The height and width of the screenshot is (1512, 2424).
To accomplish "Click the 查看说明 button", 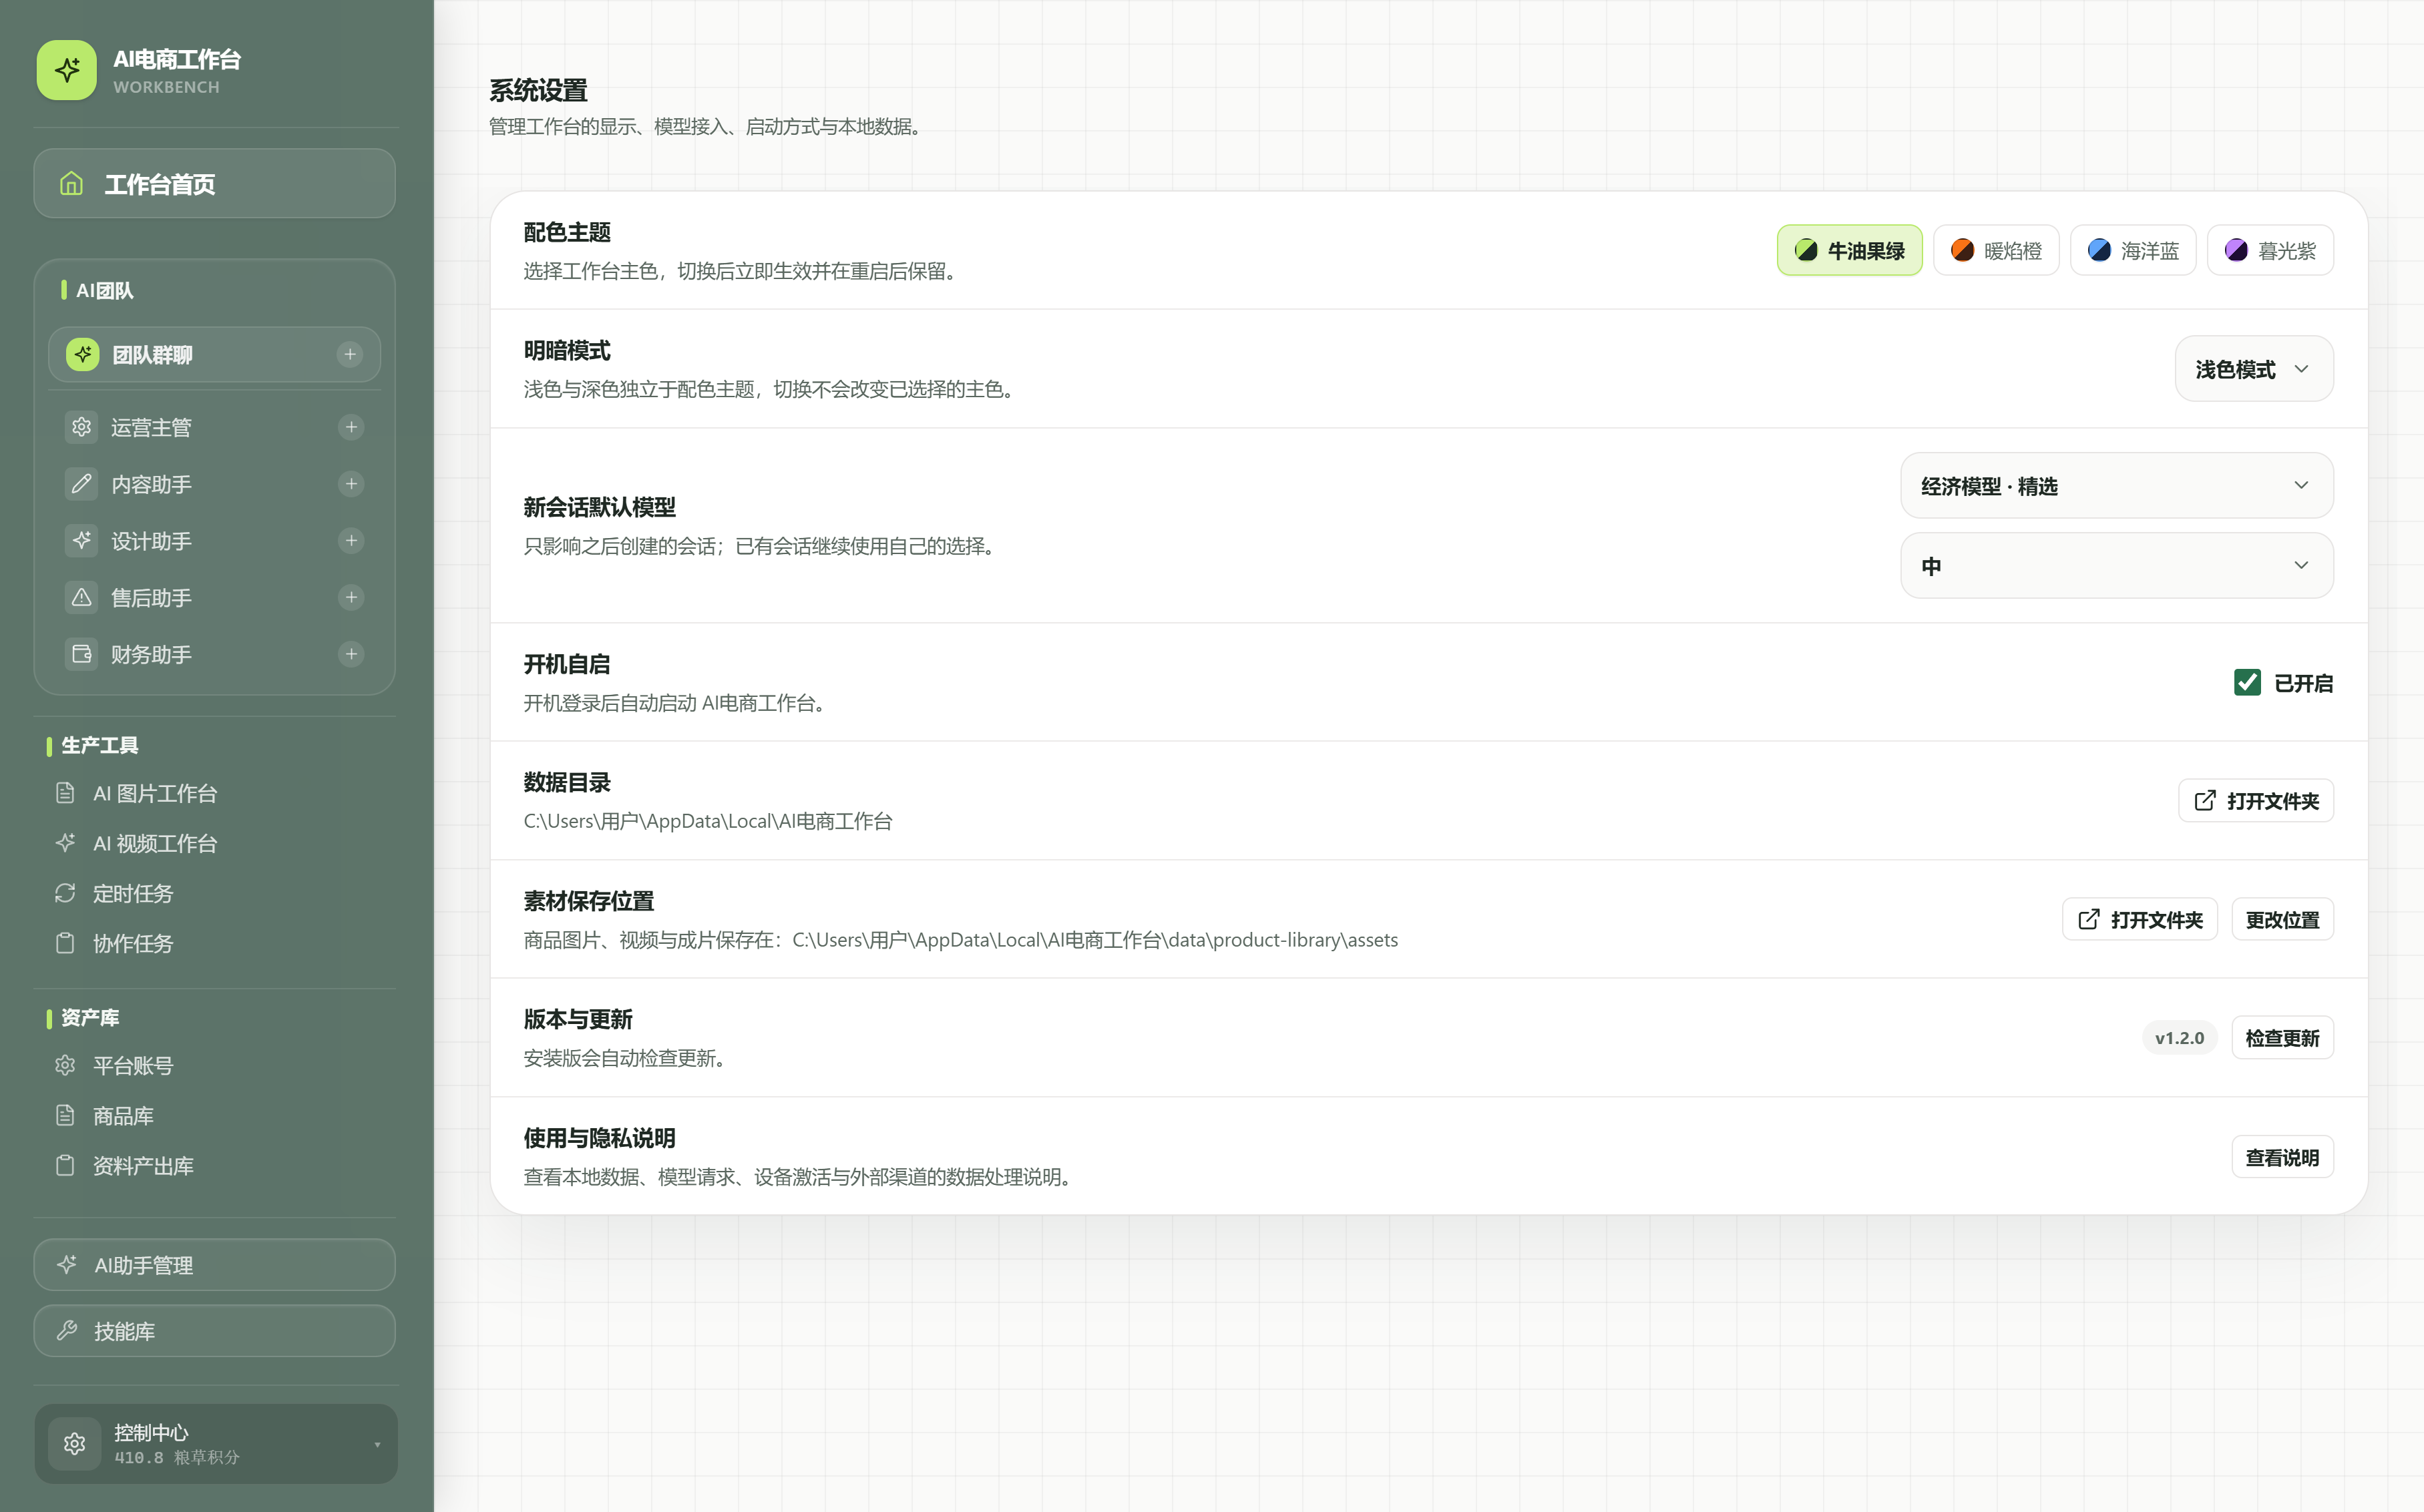I will pos(2283,1157).
